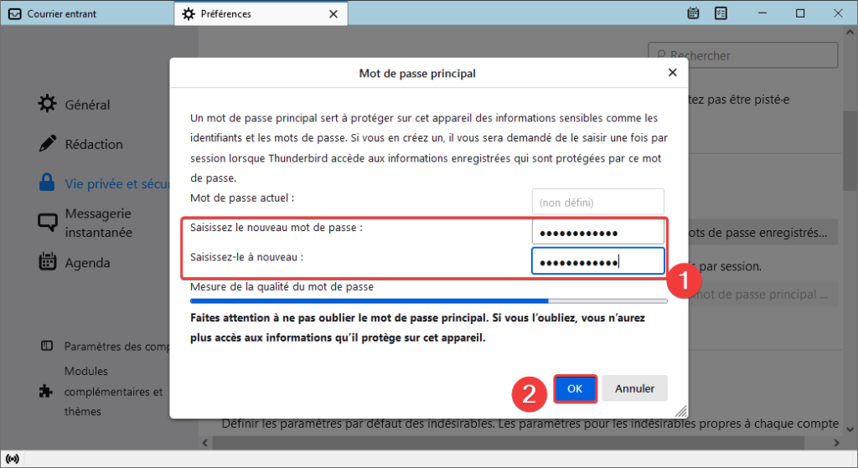Viewport: 858px width, 468px height.
Task: Open Modules complémentaires et thèmes
Action: point(113,392)
